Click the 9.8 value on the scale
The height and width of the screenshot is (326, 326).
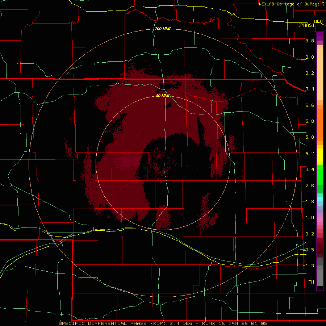[x=310, y=41]
